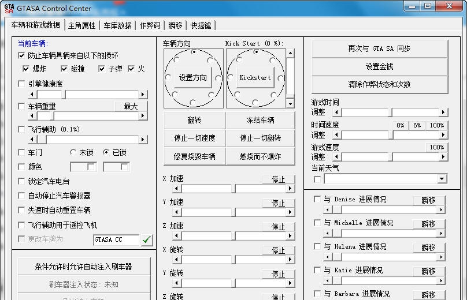Click the left arrow of the Z 加速 scrollbar
The image size is (467, 300).
[177, 236]
